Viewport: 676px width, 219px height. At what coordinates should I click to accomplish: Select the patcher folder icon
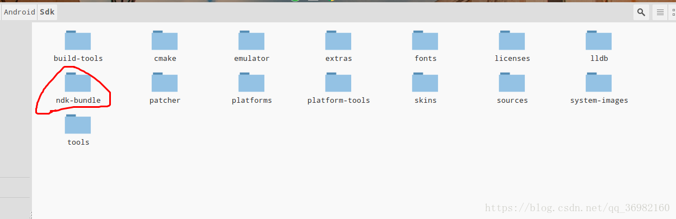(x=165, y=82)
